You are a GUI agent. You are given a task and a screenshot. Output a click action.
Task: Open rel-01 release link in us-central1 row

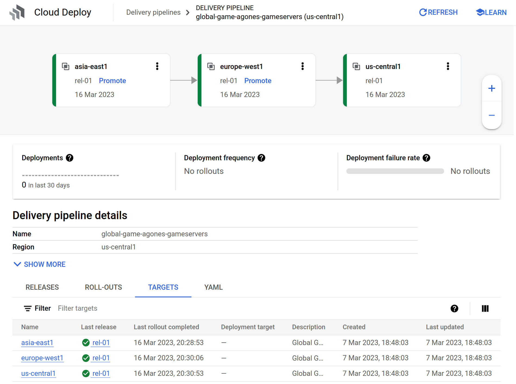click(101, 374)
